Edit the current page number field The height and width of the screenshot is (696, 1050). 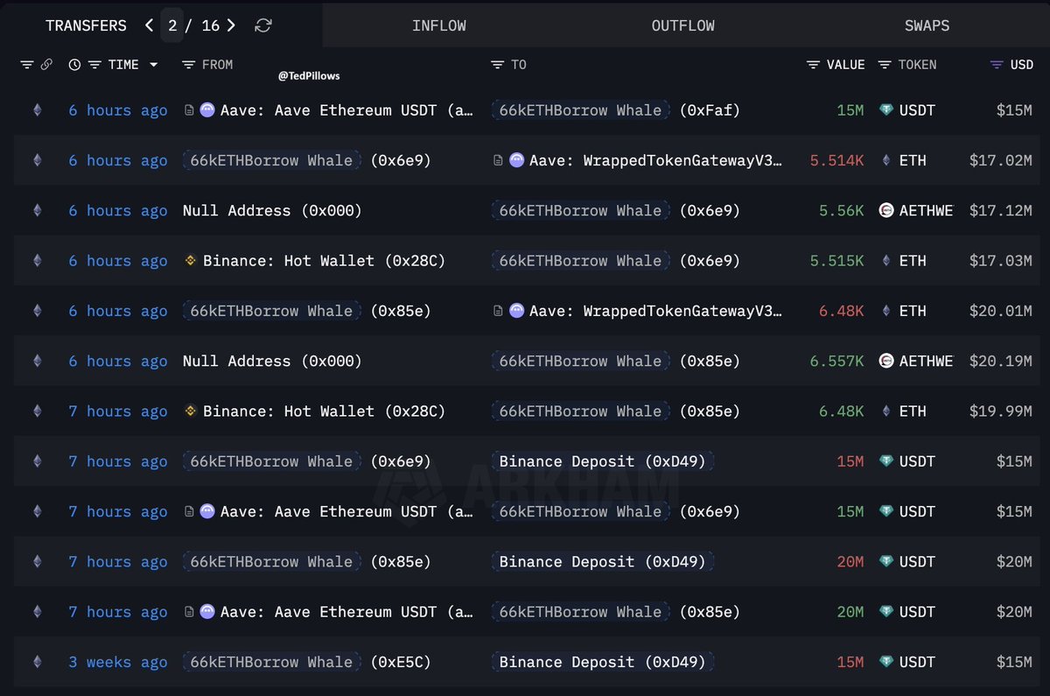point(172,25)
